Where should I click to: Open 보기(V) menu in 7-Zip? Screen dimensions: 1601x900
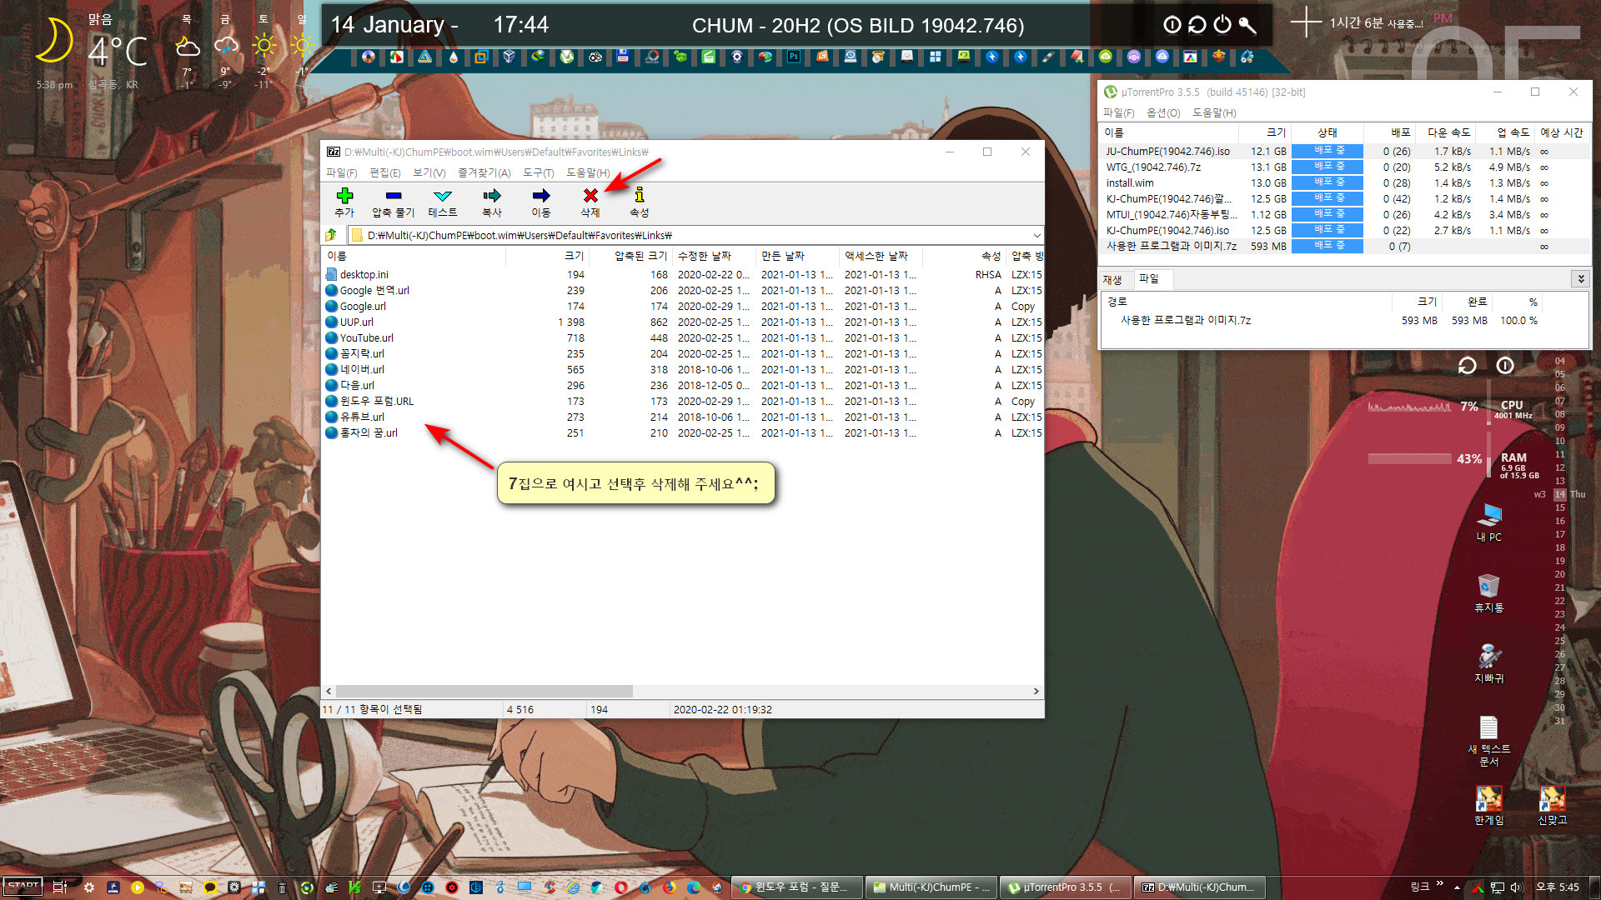tap(429, 172)
